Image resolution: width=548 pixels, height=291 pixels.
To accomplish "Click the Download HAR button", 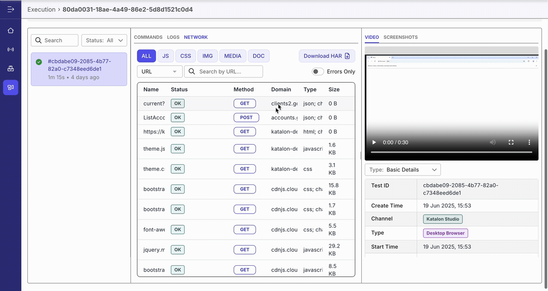I will [x=327, y=56].
